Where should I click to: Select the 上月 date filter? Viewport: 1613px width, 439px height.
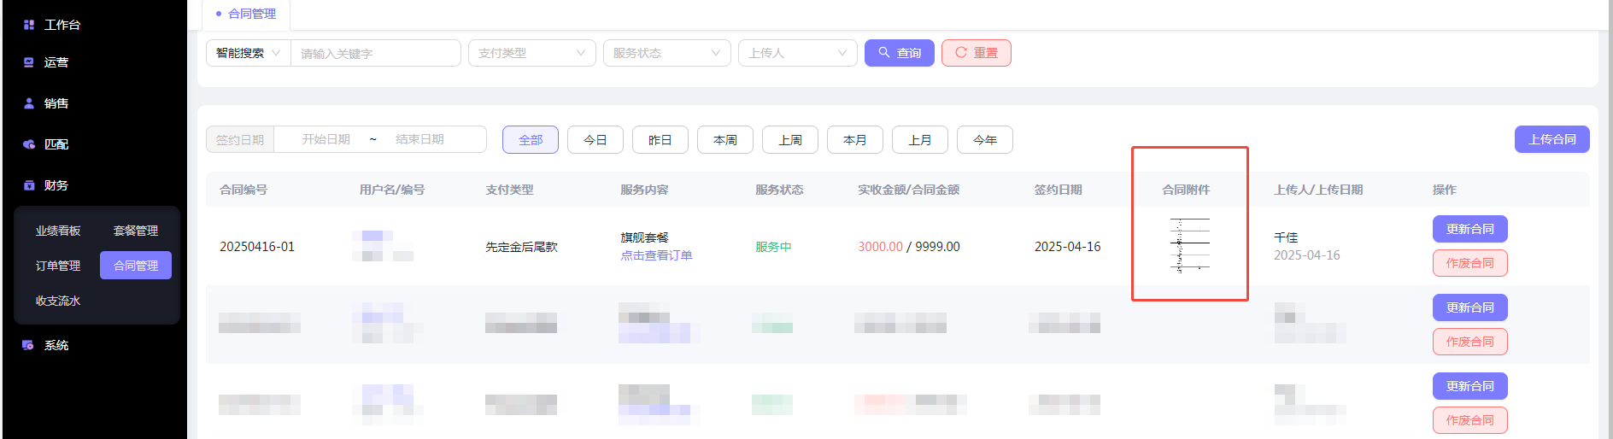click(920, 139)
